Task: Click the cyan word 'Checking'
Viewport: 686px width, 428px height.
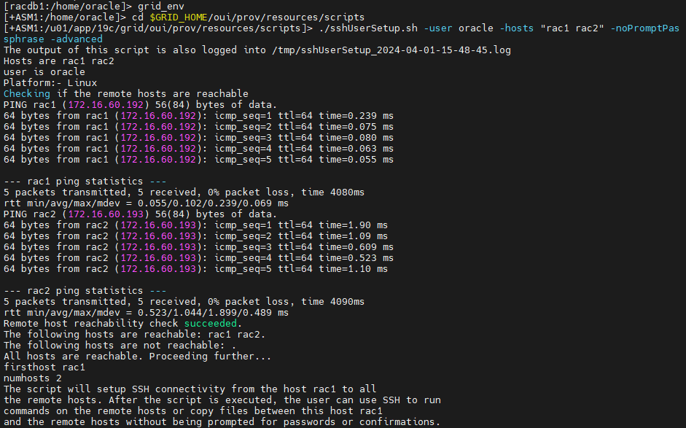Action: tap(27, 94)
